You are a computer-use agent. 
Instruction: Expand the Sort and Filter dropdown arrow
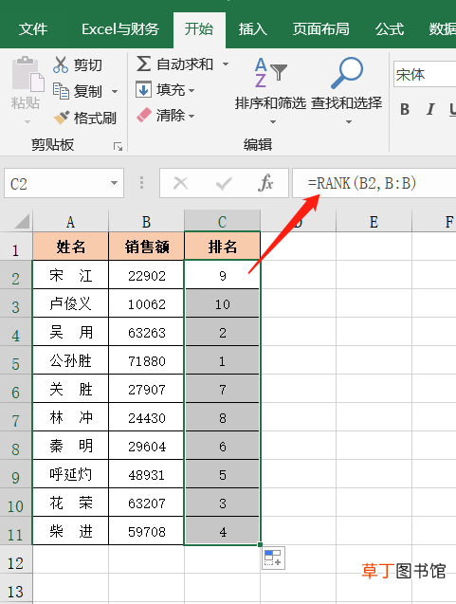[273, 121]
